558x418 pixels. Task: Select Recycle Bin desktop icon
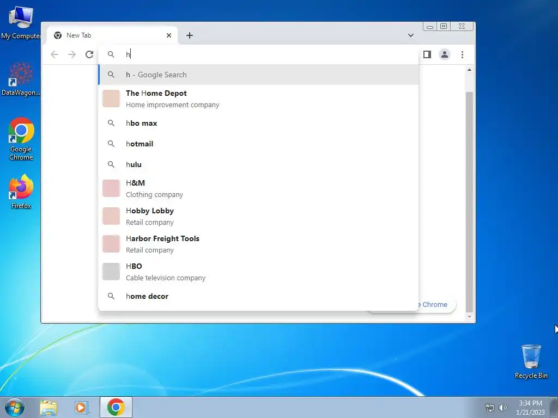coord(531,361)
